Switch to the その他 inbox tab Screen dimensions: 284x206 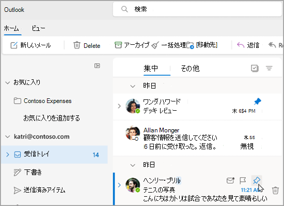(190, 68)
